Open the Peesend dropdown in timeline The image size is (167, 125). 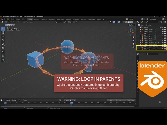[x=8, y=100]
